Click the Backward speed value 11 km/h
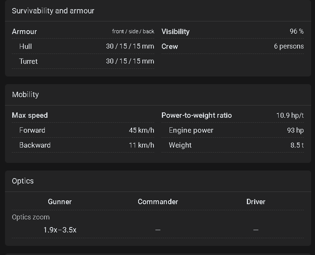The image size is (315, 255). 142,145
